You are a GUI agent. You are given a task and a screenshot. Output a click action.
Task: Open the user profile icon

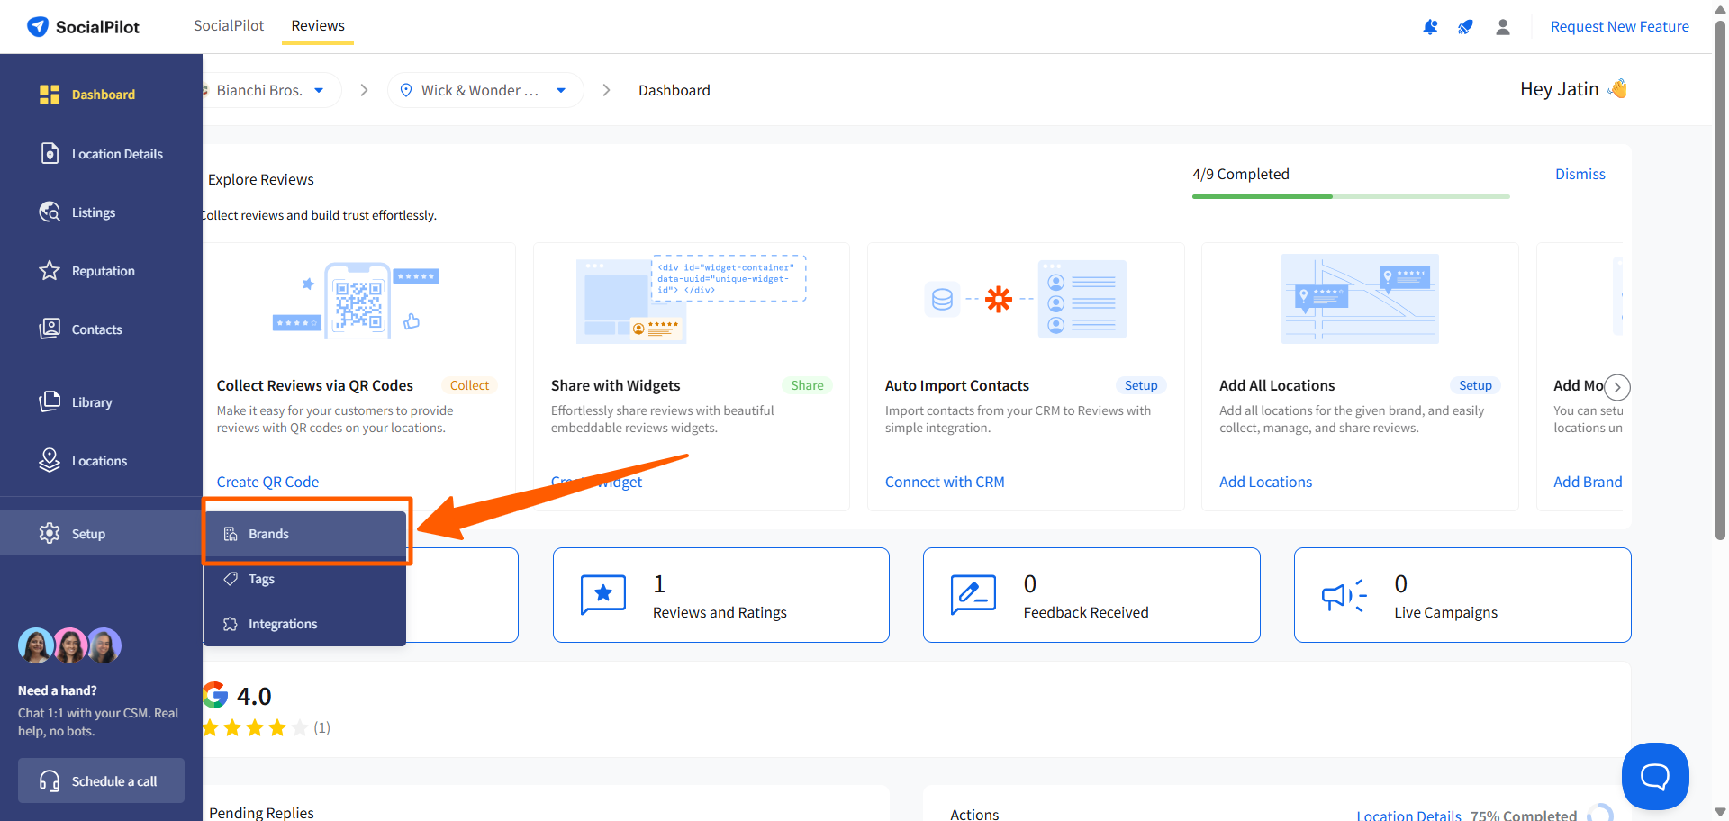(x=1503, y=27)
